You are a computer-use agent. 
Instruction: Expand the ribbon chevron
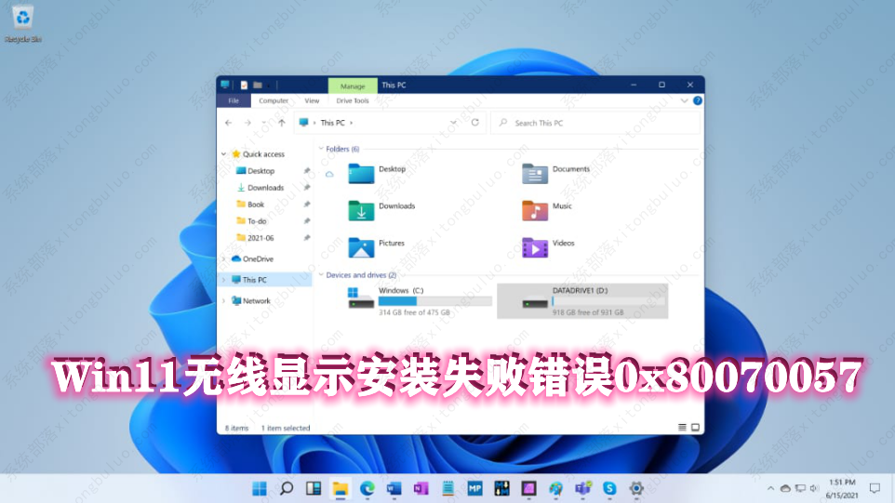coord(684,100)
